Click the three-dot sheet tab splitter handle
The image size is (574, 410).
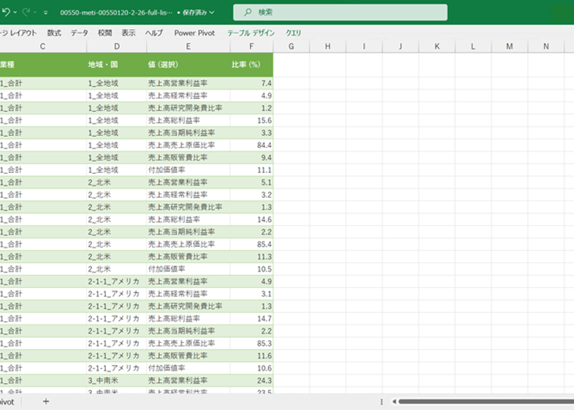point(381,401)
